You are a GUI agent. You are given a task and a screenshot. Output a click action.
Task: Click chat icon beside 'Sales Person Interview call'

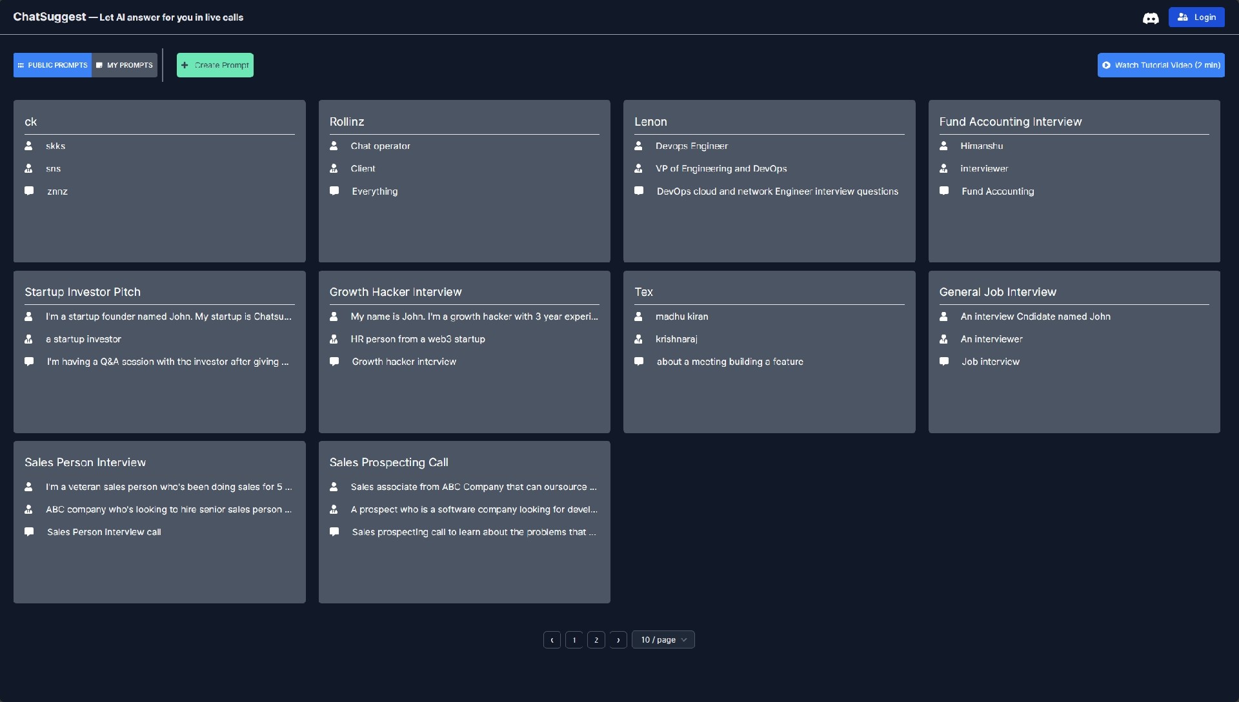(x=29, y=532)
